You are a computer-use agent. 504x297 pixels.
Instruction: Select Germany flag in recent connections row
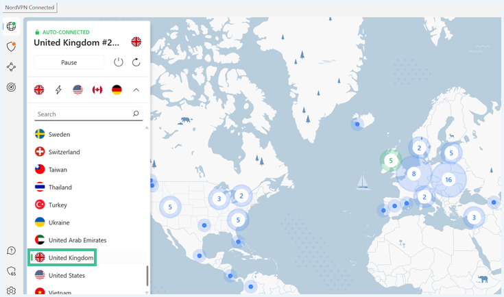click(x=117, y=90)
